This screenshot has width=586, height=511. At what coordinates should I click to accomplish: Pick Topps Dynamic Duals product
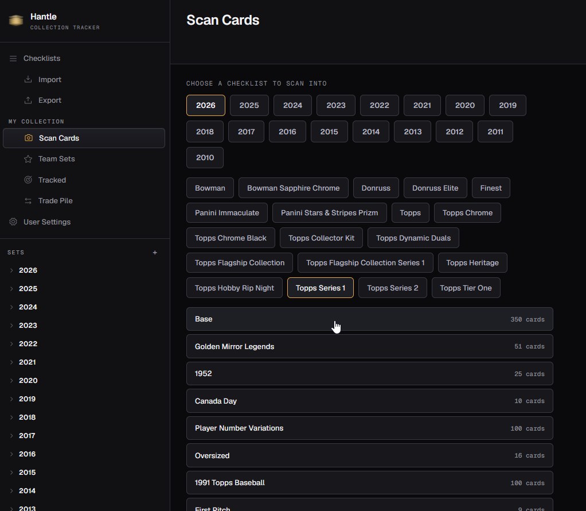(413, 238)
